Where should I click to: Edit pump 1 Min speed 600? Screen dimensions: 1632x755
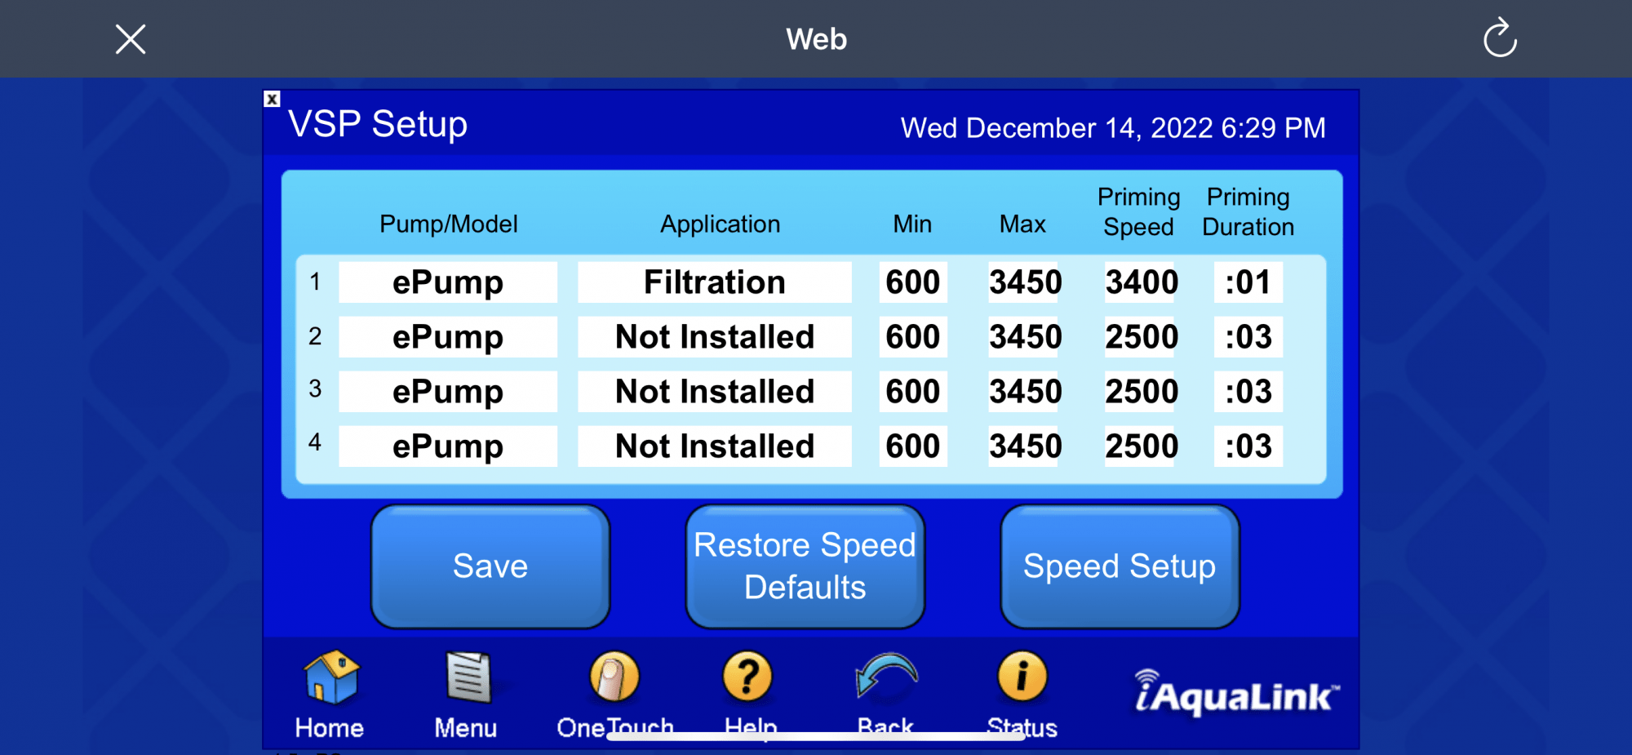(913, 282)
